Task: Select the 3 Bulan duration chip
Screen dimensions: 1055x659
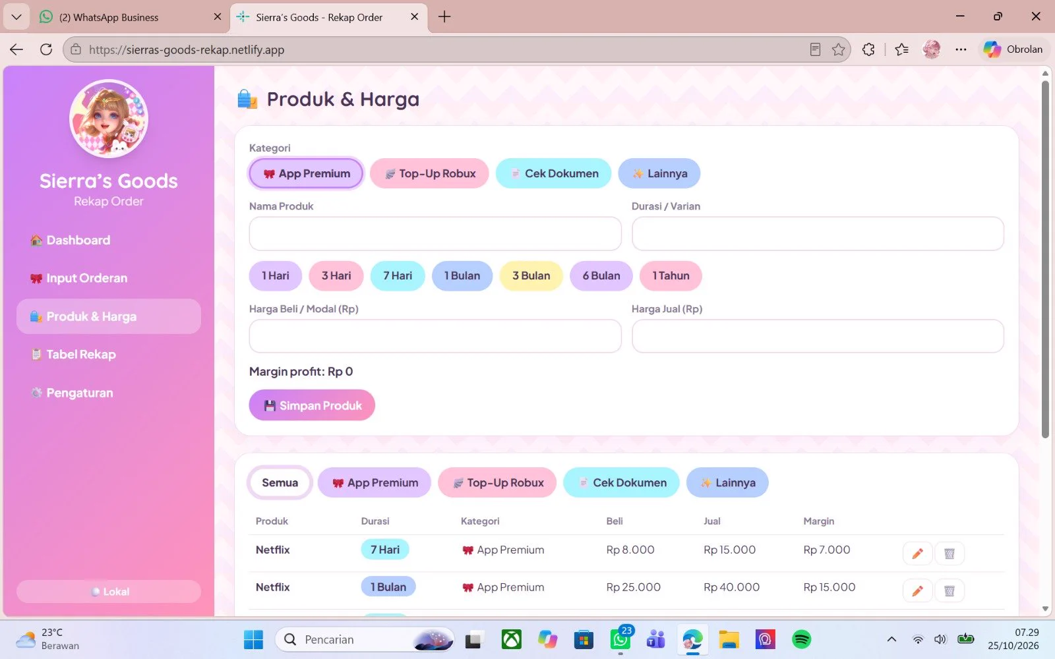Action: (531, 276)
